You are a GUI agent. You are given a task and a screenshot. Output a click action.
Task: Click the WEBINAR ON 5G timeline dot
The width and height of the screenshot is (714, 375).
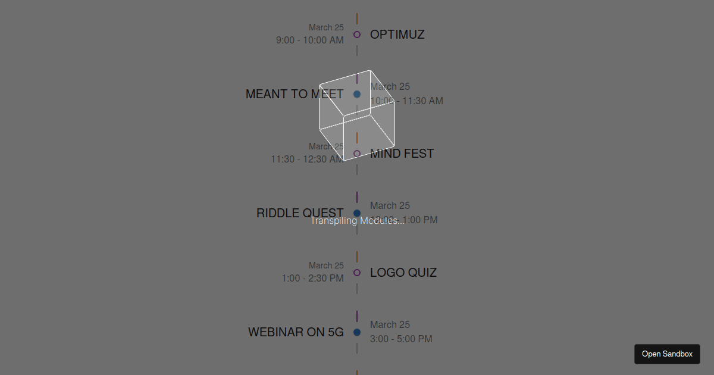pyautogui.click(x=356, y=332)
